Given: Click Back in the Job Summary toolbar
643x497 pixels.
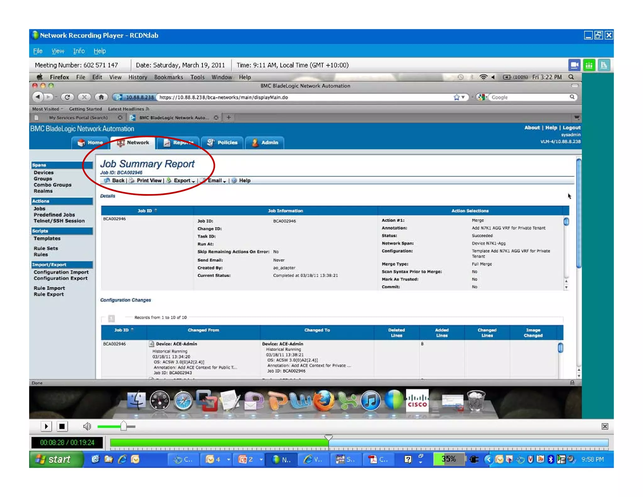Looking at the screenshot, I should [114, 181].
